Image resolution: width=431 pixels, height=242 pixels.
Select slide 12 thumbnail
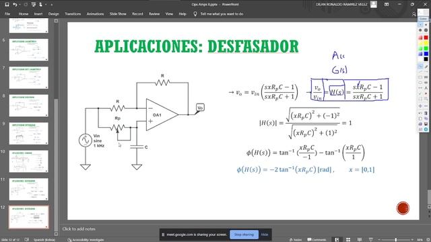[28, 217]
